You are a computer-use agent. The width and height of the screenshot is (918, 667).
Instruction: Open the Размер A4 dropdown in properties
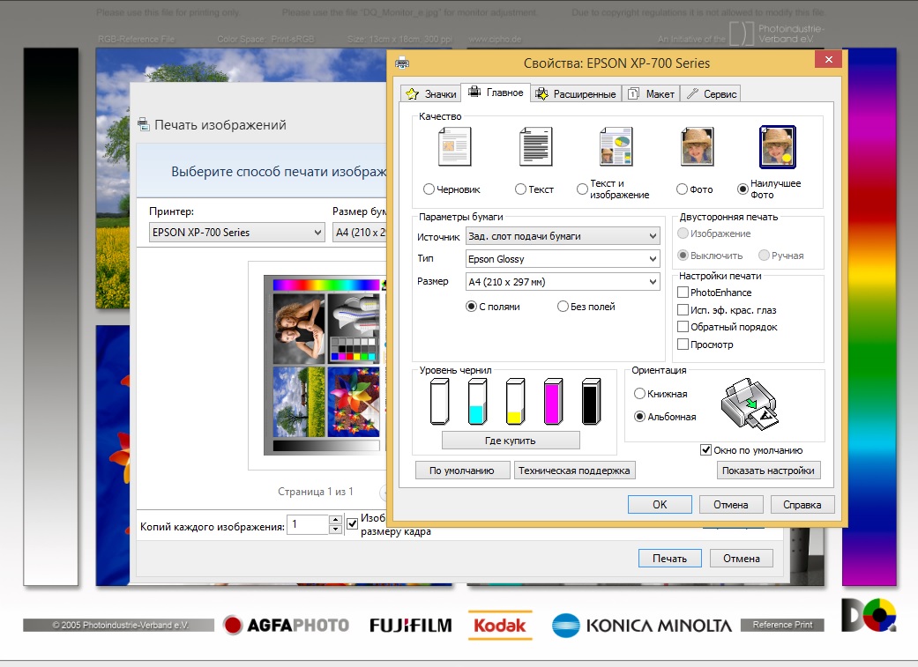tap(563, 281)
